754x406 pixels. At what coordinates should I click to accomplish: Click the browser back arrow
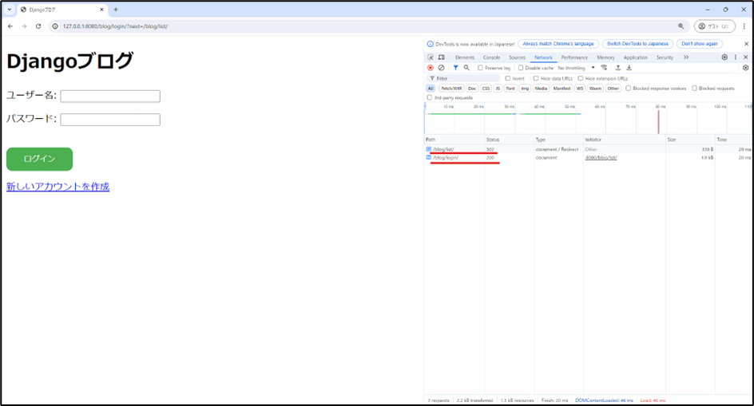click(x=10, y=26)
